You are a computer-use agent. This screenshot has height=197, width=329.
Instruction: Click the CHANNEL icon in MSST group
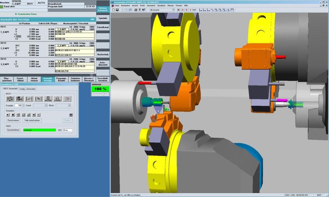tap(58, 99)
